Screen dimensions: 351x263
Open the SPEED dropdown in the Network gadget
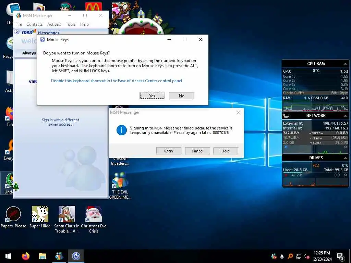point(316,133)
